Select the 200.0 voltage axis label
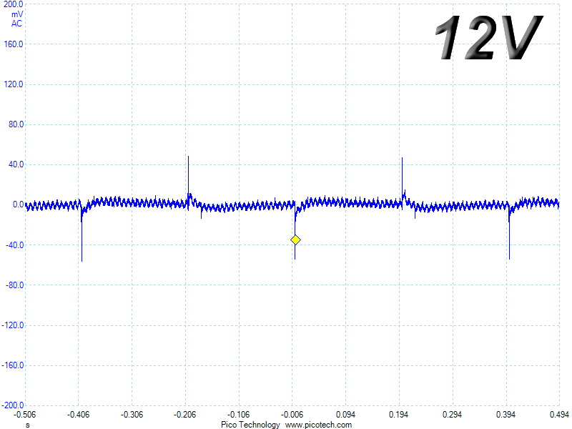Image resolution: width=572 pixels, height=429 pixels. pos(13,4)
